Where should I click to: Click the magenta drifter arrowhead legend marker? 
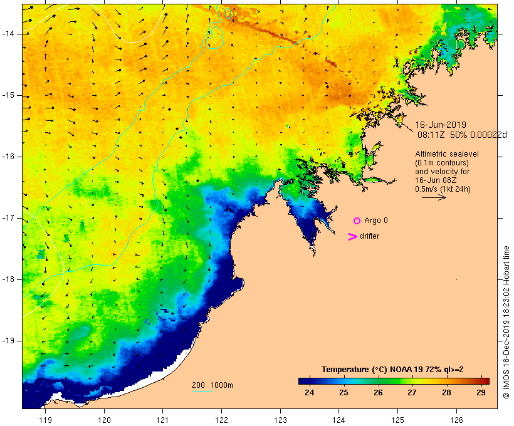[x=353, y=237]
